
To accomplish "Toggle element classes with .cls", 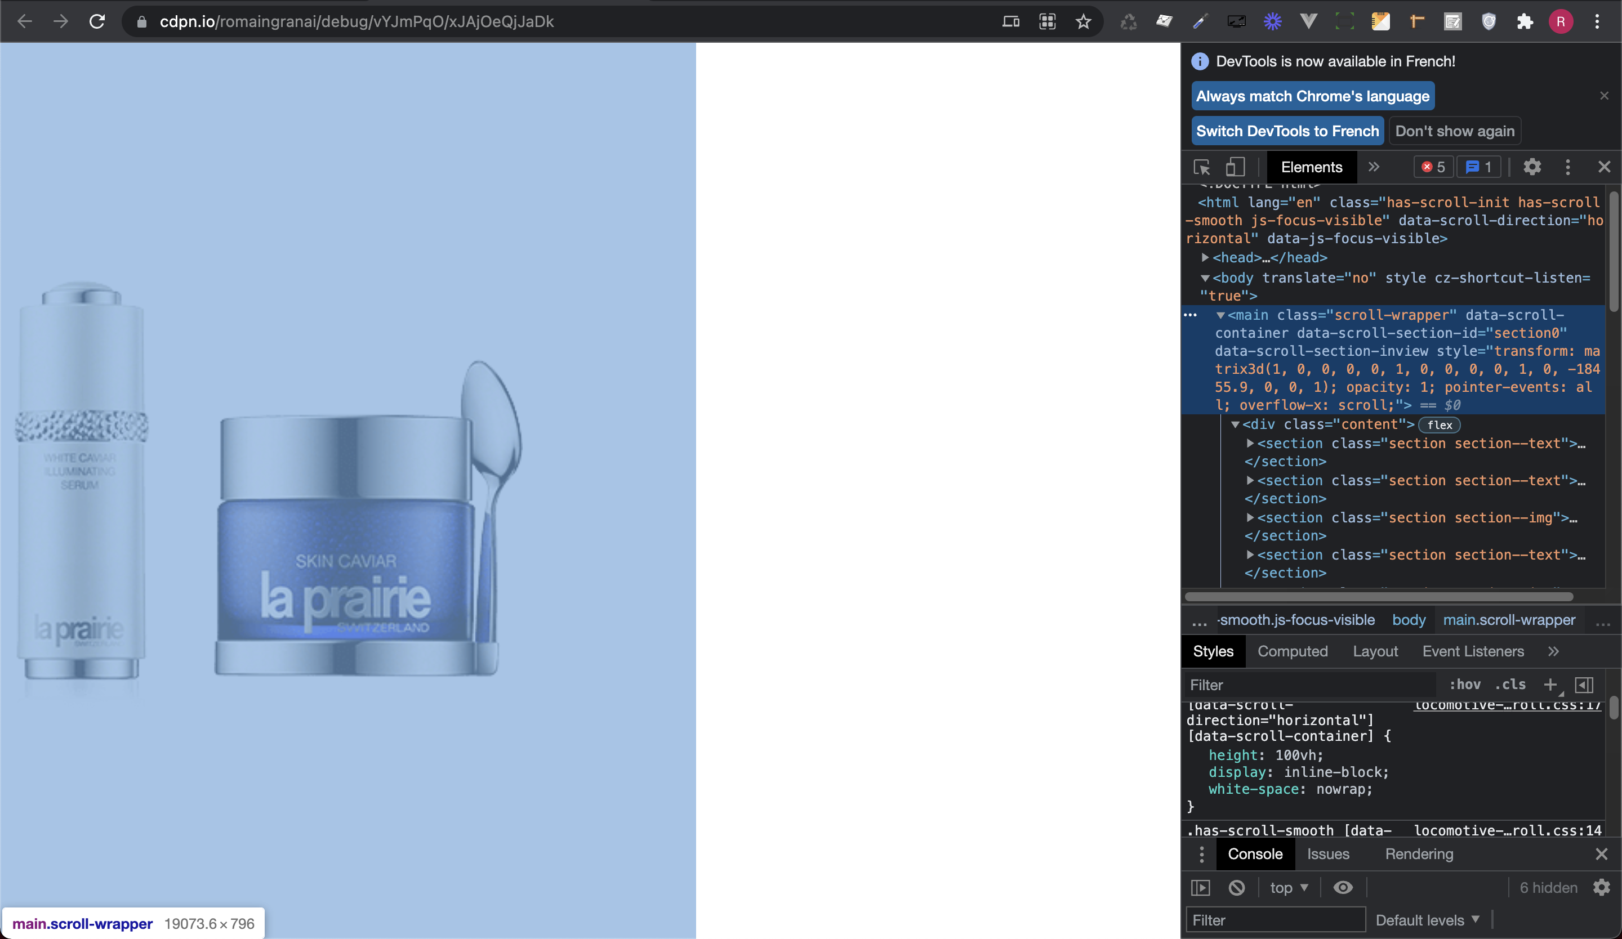I will click(x=1510, y=685).
